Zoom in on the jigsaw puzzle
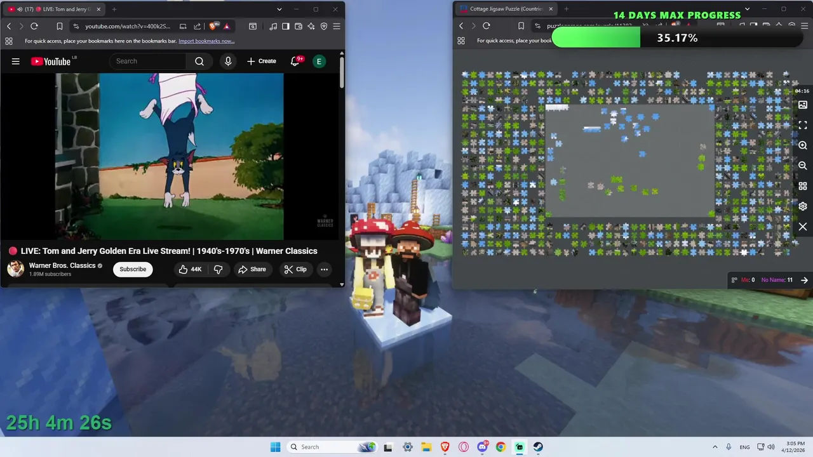 (x=803, y=145)
